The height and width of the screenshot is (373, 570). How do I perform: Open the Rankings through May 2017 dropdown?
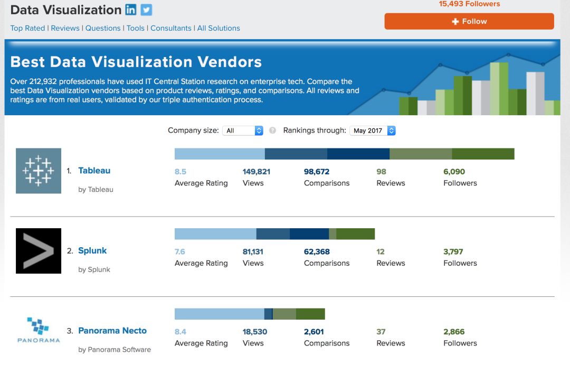pyautogui.click(x=372, y=130)
